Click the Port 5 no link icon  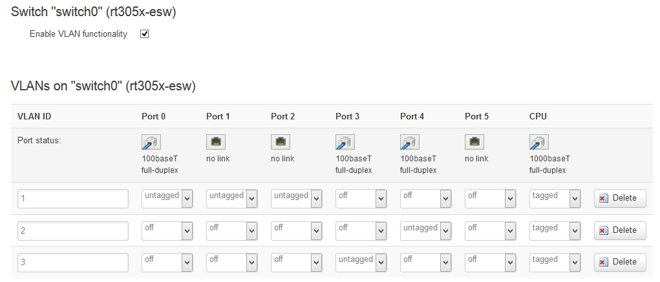474,142
